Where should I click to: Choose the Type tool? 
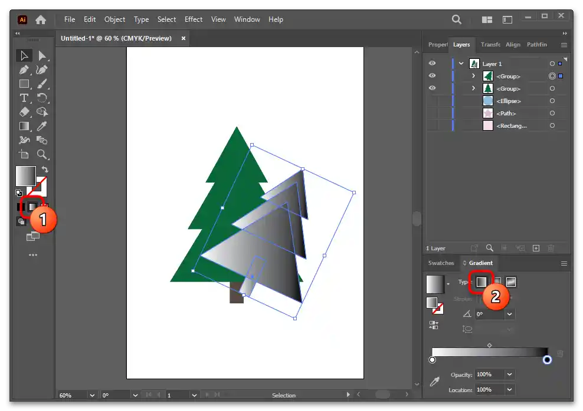(x=24, y=98)
